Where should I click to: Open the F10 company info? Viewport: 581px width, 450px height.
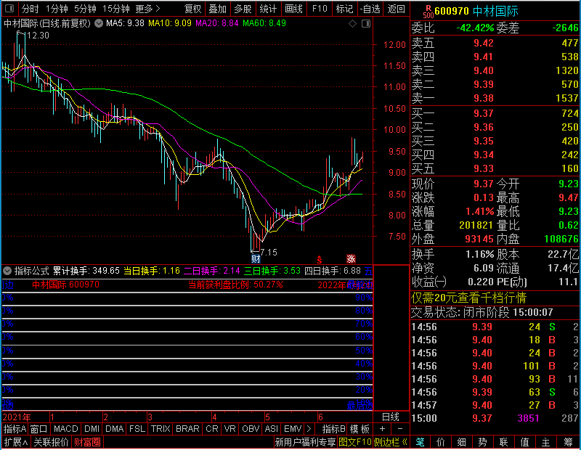pos(320,9)
